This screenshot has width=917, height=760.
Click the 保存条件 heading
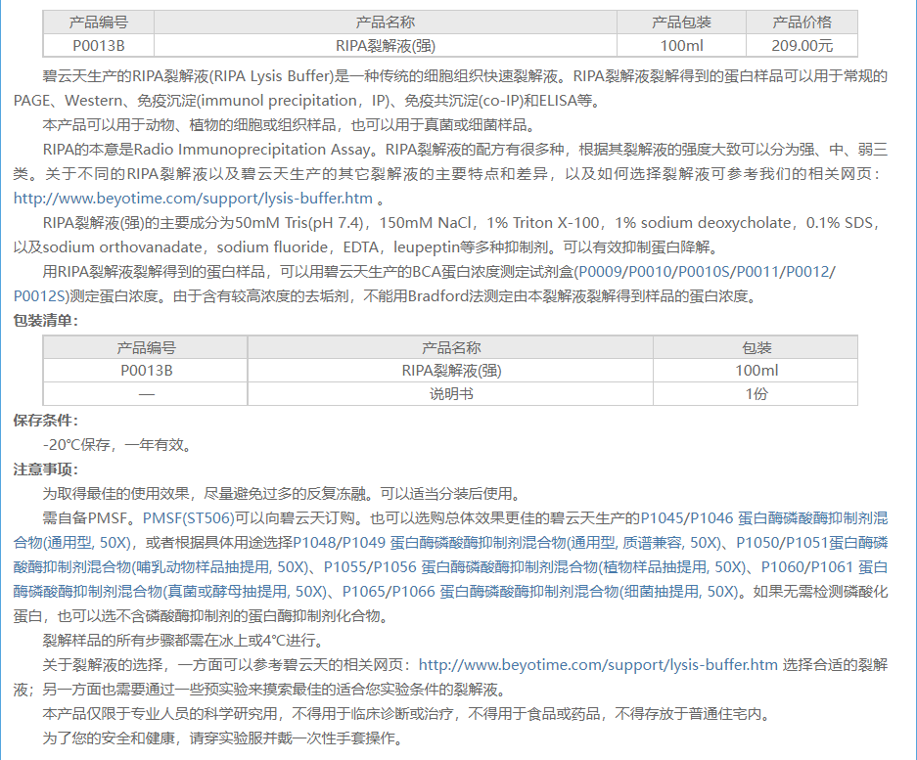(46, 421)
